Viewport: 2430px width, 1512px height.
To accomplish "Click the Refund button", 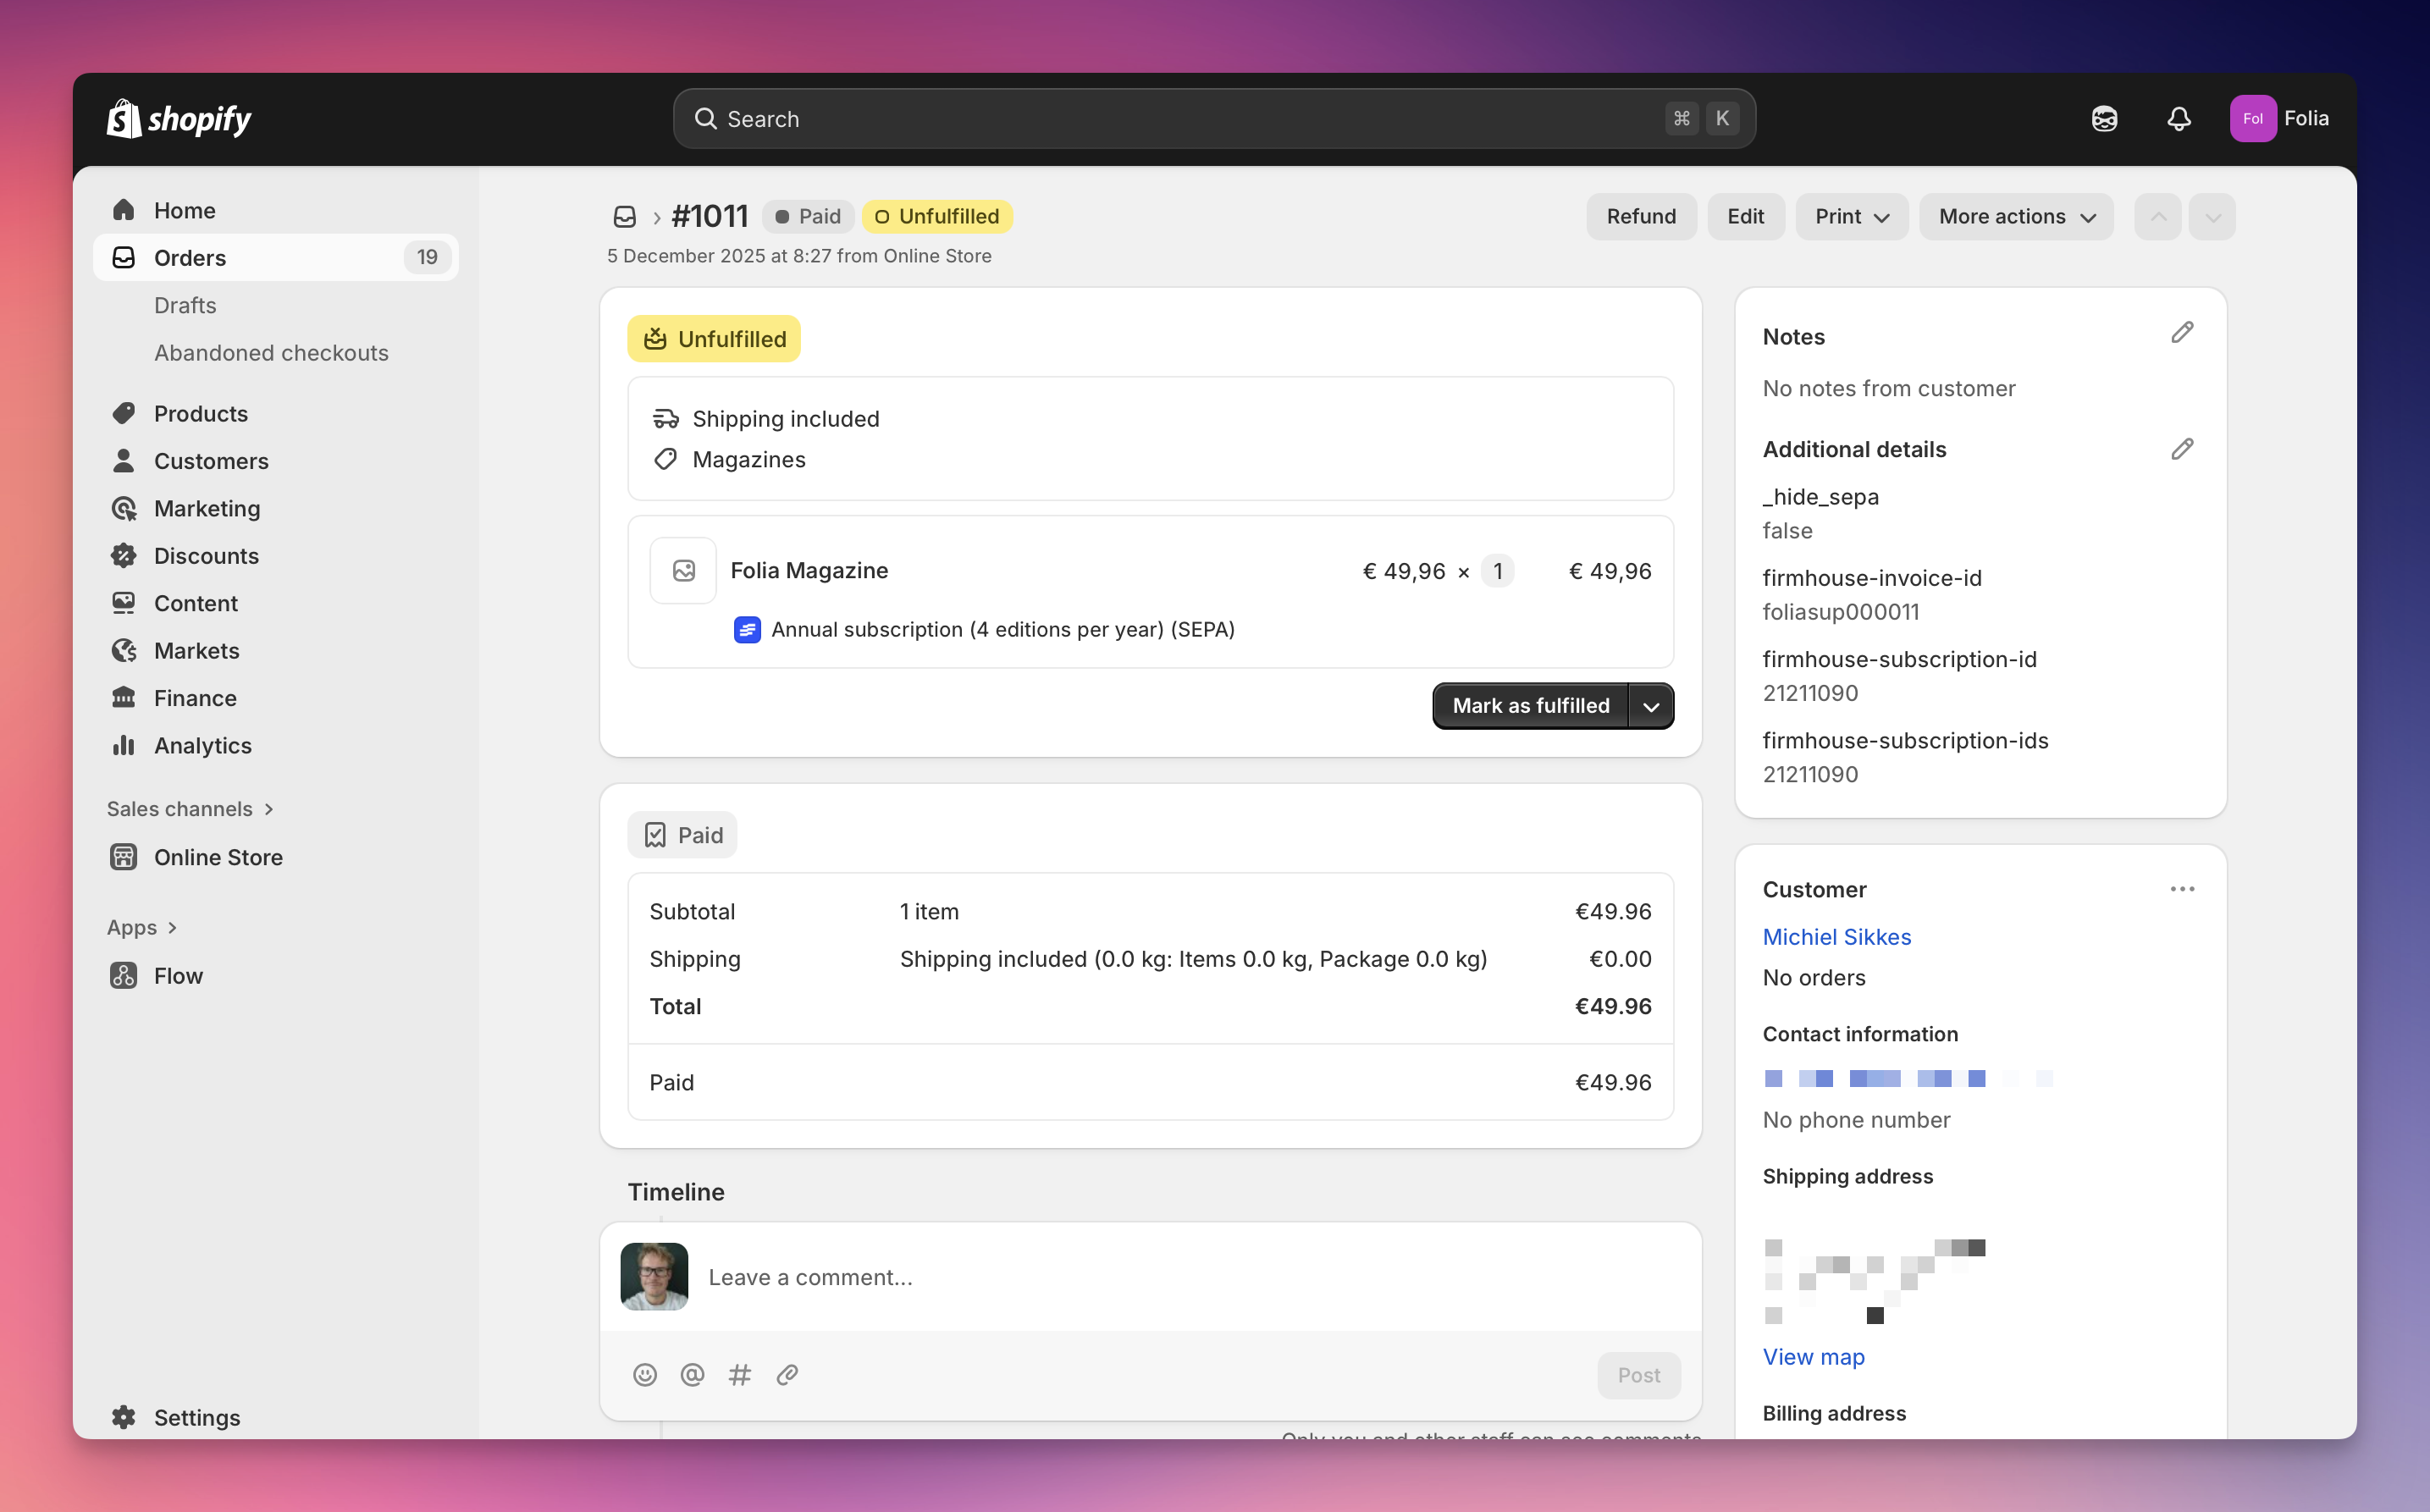I will [1640, 217].
